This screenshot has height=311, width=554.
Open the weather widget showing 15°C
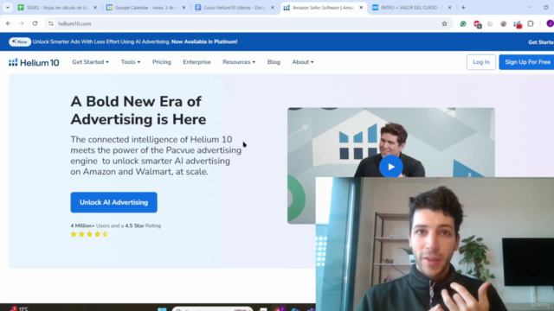pyautogui.click(x=19, y=308)
